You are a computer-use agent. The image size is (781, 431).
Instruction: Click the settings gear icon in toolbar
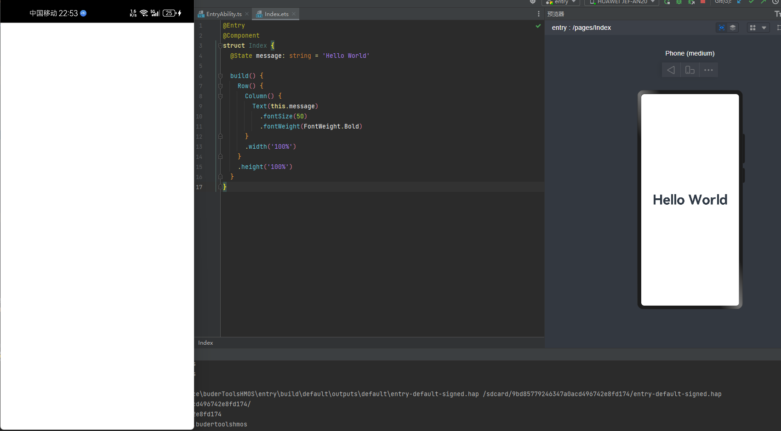pyautogui.click(x=533, y=2)
